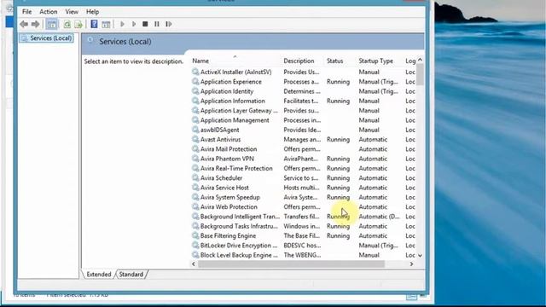Click the vertical scrollbar down arrow

pyautogui.click(x=420, y=256)
